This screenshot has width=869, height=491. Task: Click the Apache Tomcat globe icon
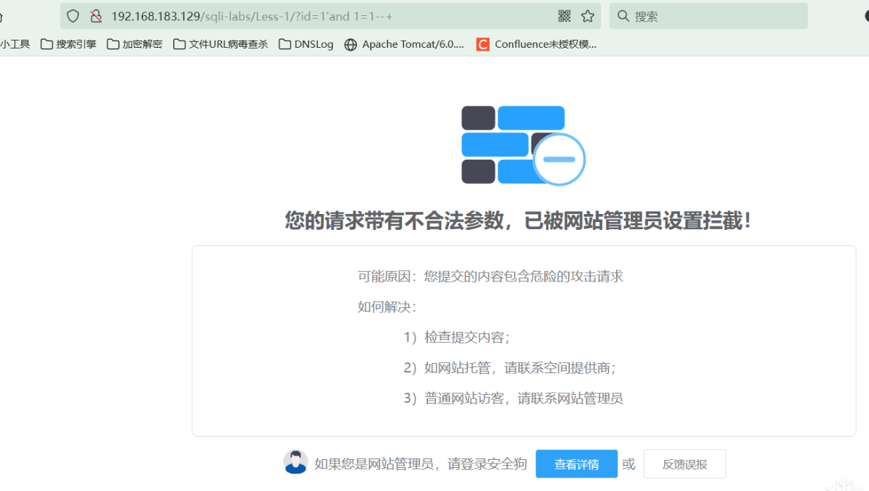coord(350,44)
